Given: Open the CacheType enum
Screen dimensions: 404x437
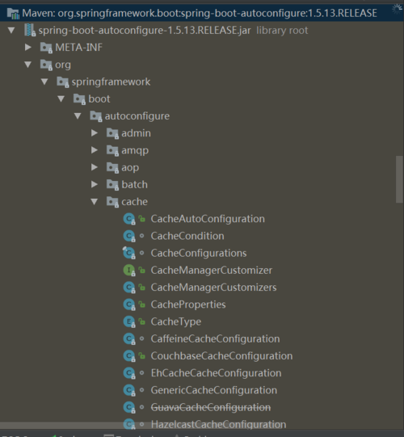Looking at the screenshot, I should pos(176,322).
